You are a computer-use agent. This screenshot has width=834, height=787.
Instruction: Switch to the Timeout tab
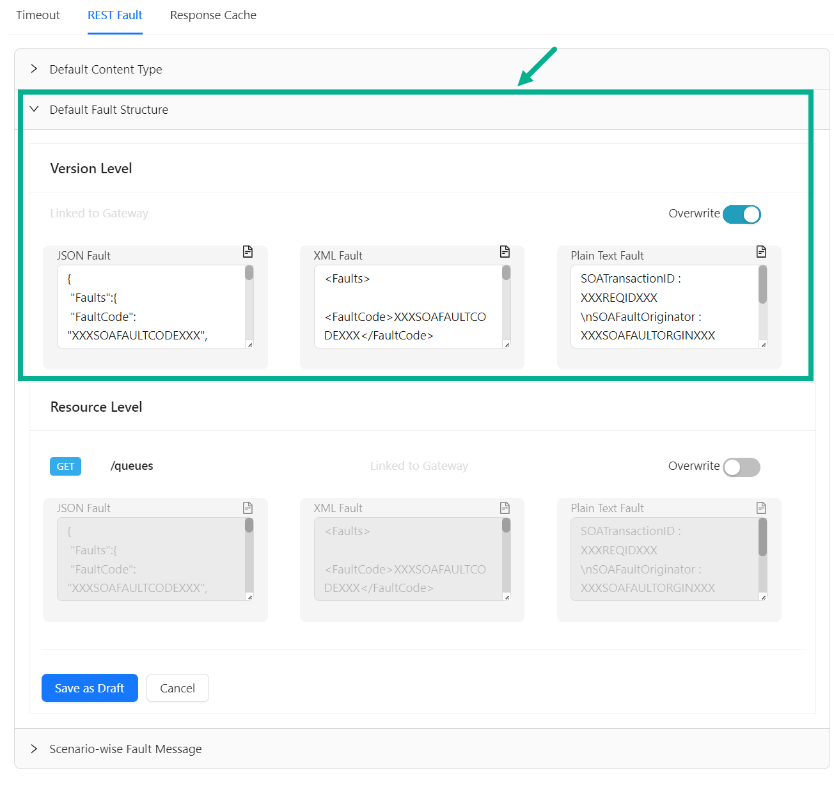[x=38, y=15]
